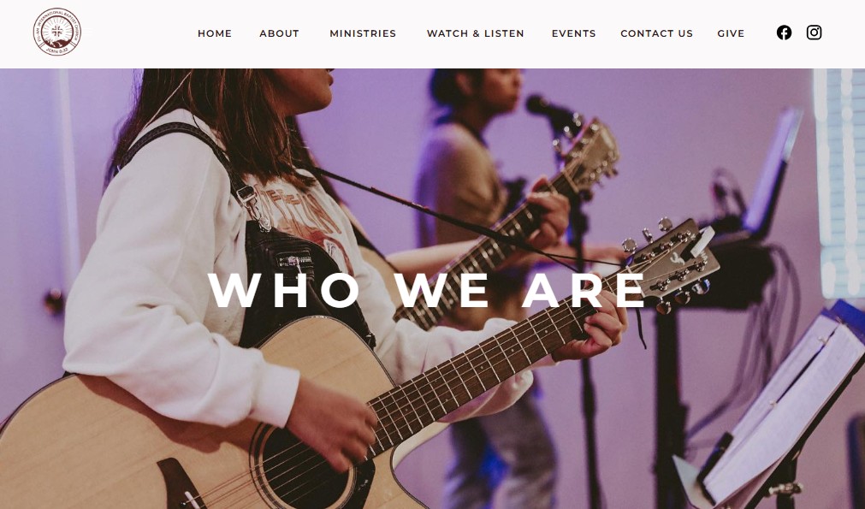
Task: Click the laptop in the photo background
Action: [773, 171]
